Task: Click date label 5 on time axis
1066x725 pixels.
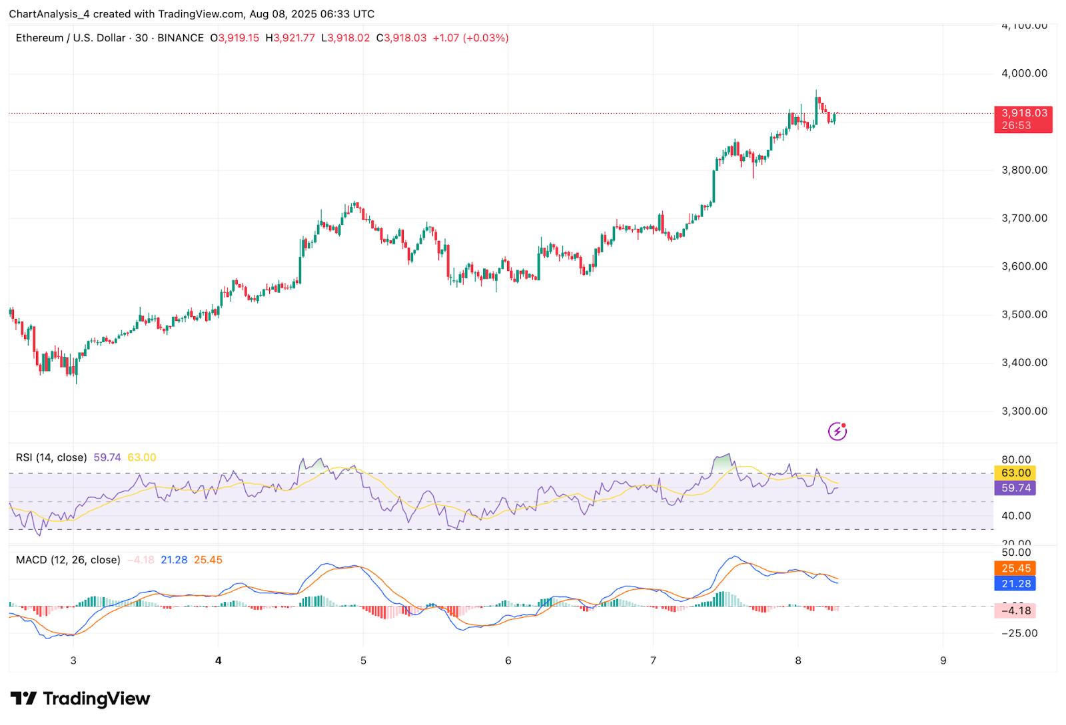Action: 363,660
